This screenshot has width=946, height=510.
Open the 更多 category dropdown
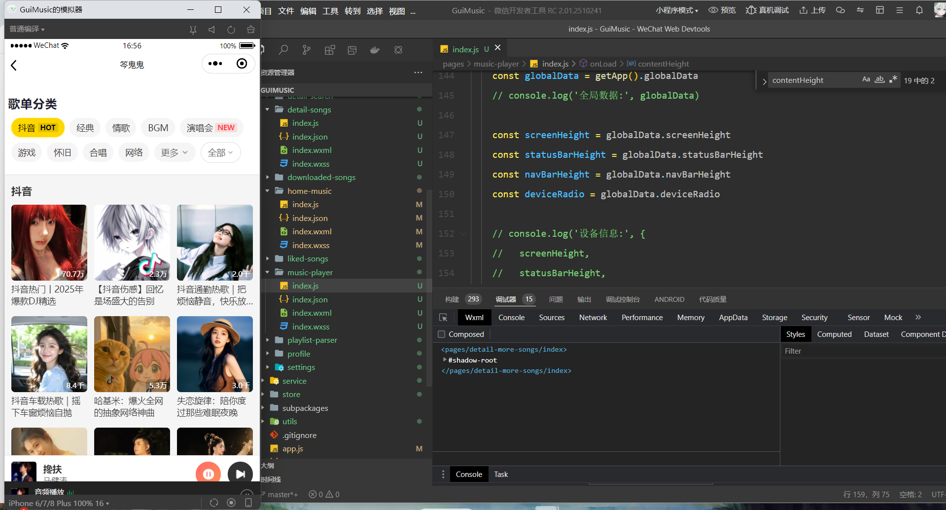[x=174, y=153]
